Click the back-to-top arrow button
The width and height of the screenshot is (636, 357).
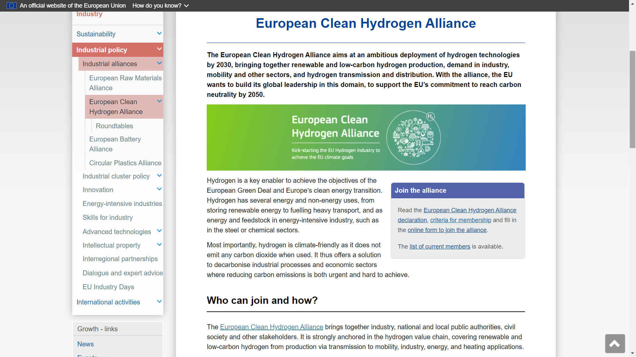click(615, 344)
